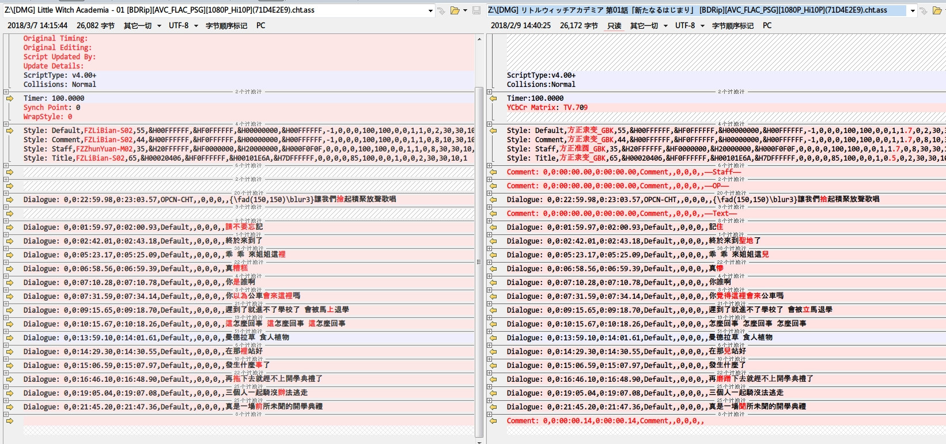Copy right 0:15:06.59 dialogue line to left
Screen dimensions: 946x444
[x=493, y=366]
